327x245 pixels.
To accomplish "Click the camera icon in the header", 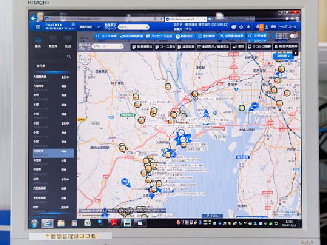I will (241, 27).
